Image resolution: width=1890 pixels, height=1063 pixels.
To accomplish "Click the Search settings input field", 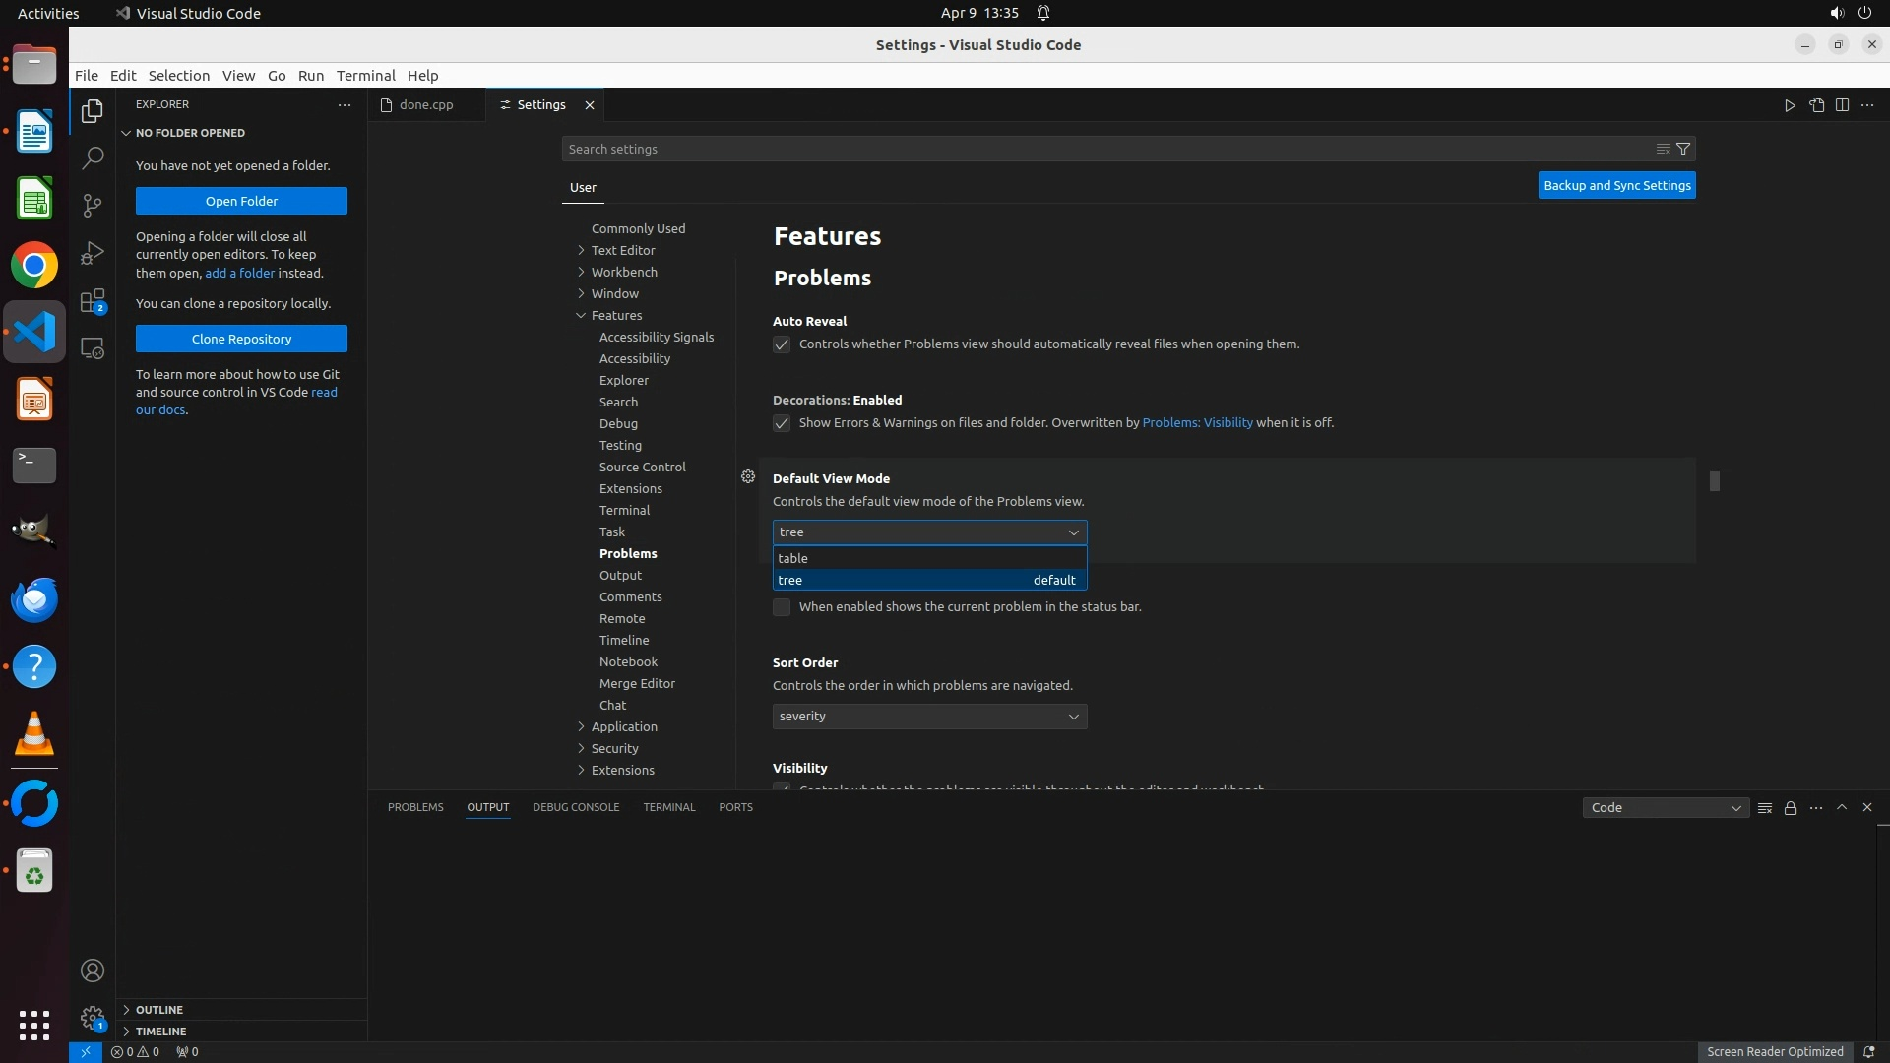I will 1102,149.
